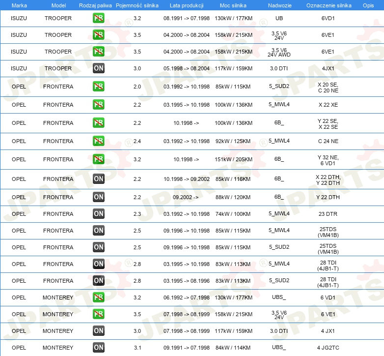Select the body cell 'UB' in the Trooper 3.2 row
Image resolution: width=384 pixels, height=356 pixels.
click(x=279, y=18)
